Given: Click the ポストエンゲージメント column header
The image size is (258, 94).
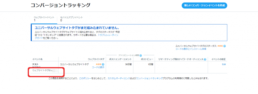Looking at the screenshot, I should tap(120, 59).
